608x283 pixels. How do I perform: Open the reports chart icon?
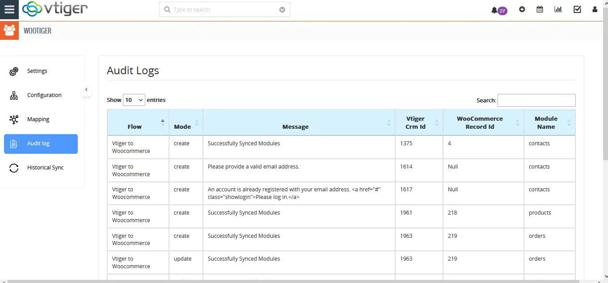click(x=558, y=9)
